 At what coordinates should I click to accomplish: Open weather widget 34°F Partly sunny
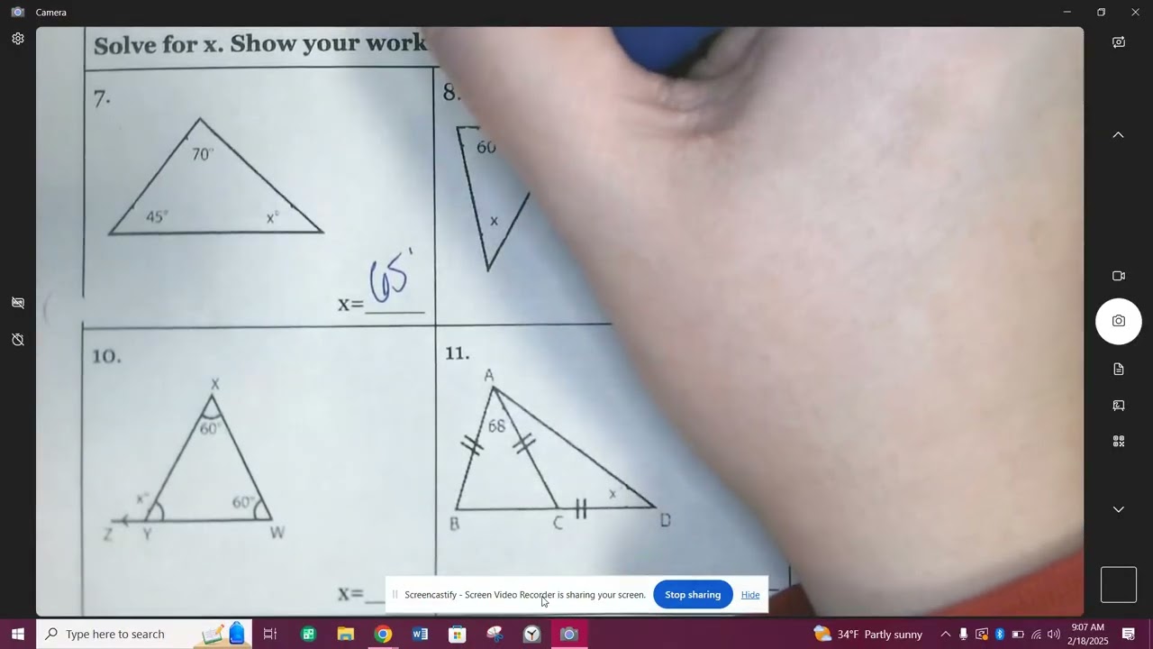click(867, 635)
